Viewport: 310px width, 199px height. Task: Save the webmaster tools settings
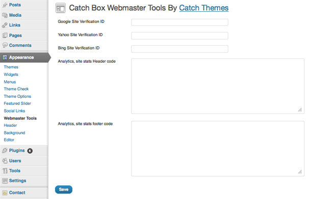click(x=64, y=189)
